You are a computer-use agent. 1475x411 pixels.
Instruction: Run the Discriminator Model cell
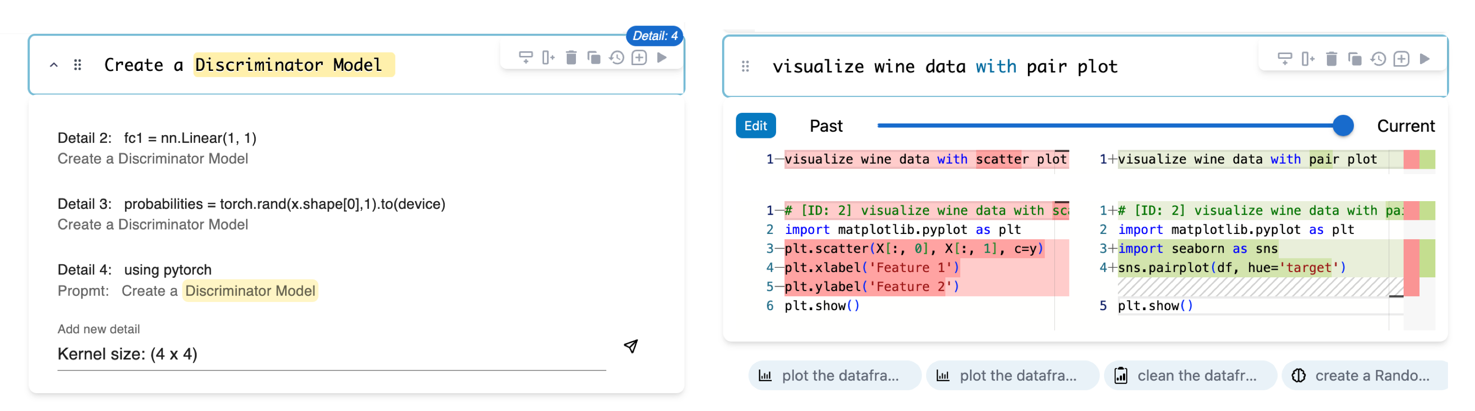coord(662,57)
